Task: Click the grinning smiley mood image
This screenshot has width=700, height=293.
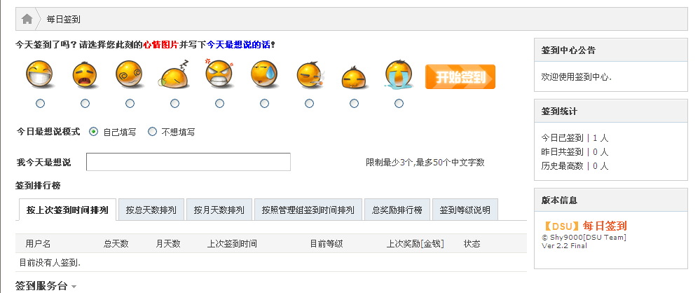Action: click(x=40, y=74)
